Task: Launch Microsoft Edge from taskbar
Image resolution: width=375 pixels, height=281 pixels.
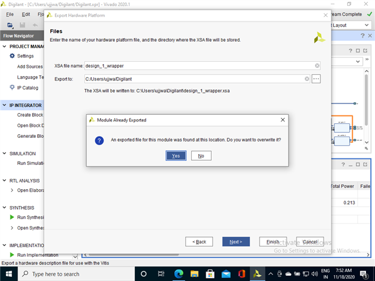Action: (178, 274)
